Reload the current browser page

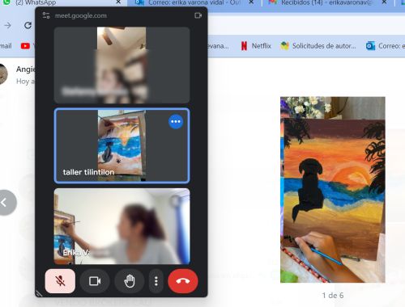28,26
